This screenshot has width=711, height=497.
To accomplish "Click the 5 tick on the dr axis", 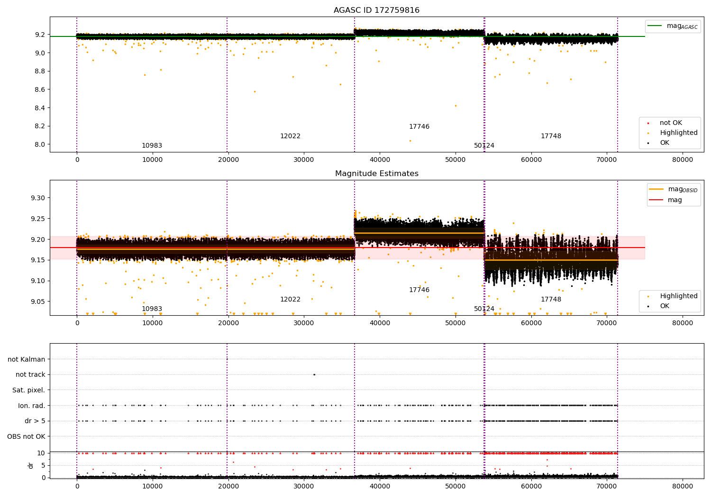I will pos(43,466).
